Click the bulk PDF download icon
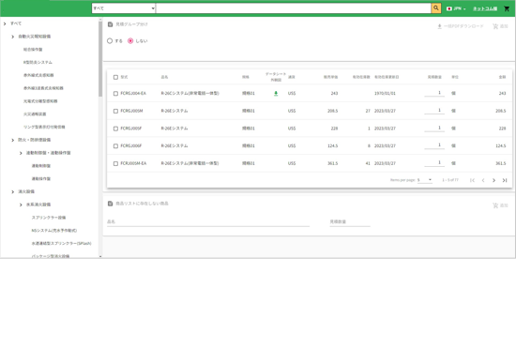The height and width of the screenshot is (364, 516). pos(439,26)
